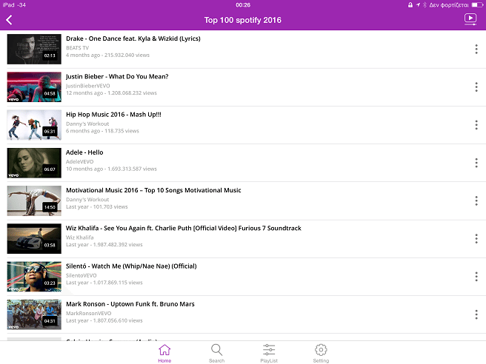Select title 'Hip Hop Music 2016 - Mash Up!!!'
The image size is (486, 364).
113,115
